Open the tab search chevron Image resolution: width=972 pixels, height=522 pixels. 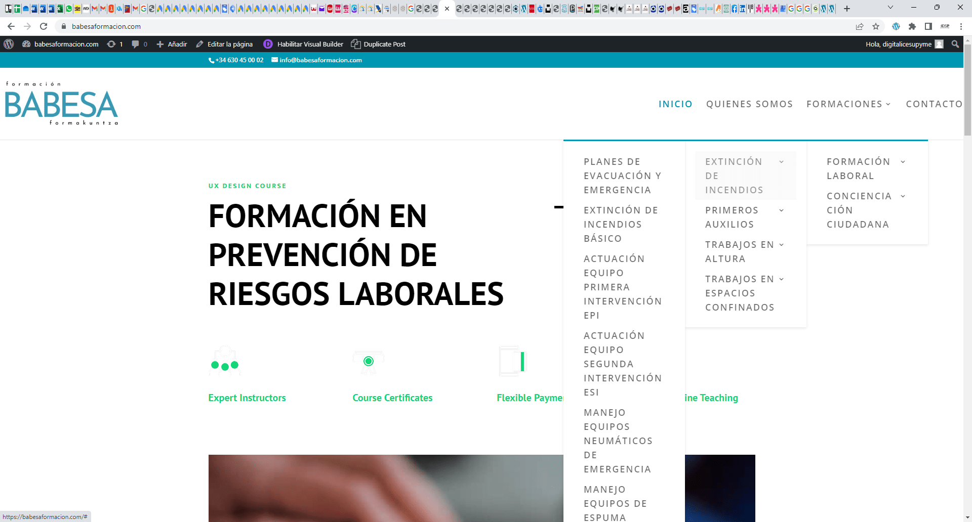[890, 8]
